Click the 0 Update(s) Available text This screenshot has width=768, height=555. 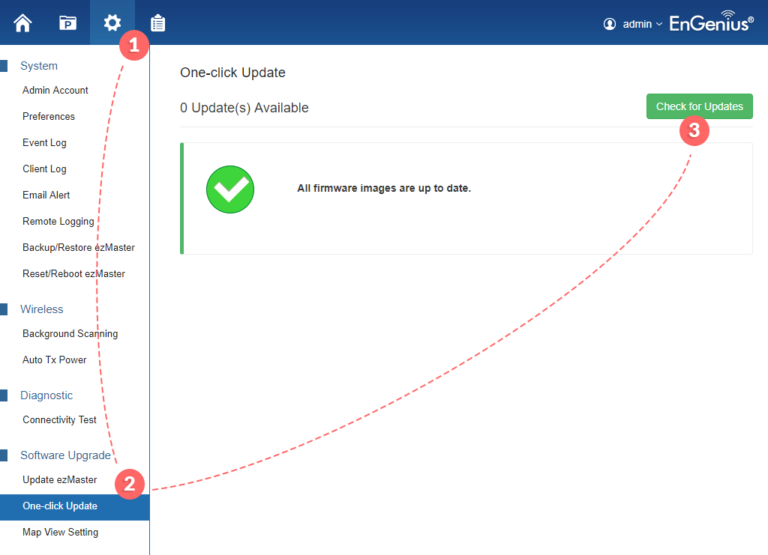coord(244,108)
